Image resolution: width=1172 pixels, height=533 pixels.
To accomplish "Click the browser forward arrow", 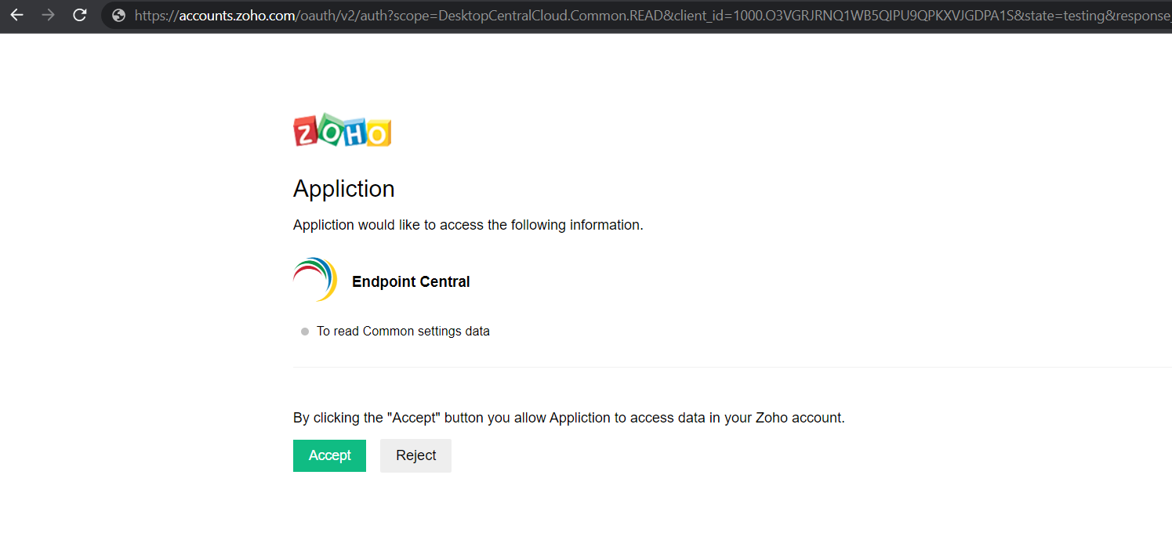I will pyautogui.click(x=48, y=15).
